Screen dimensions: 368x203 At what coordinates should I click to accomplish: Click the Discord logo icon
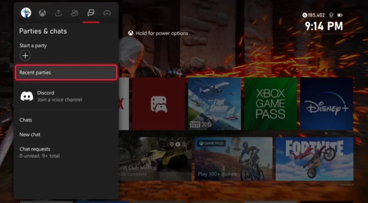(27, 96)
